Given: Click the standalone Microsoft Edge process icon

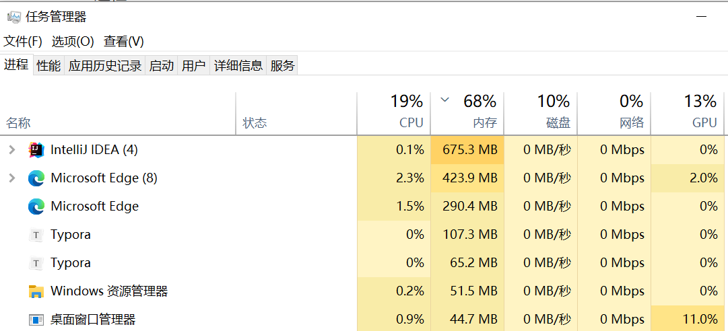Looking at the screenshot, I should coord(36,207).
